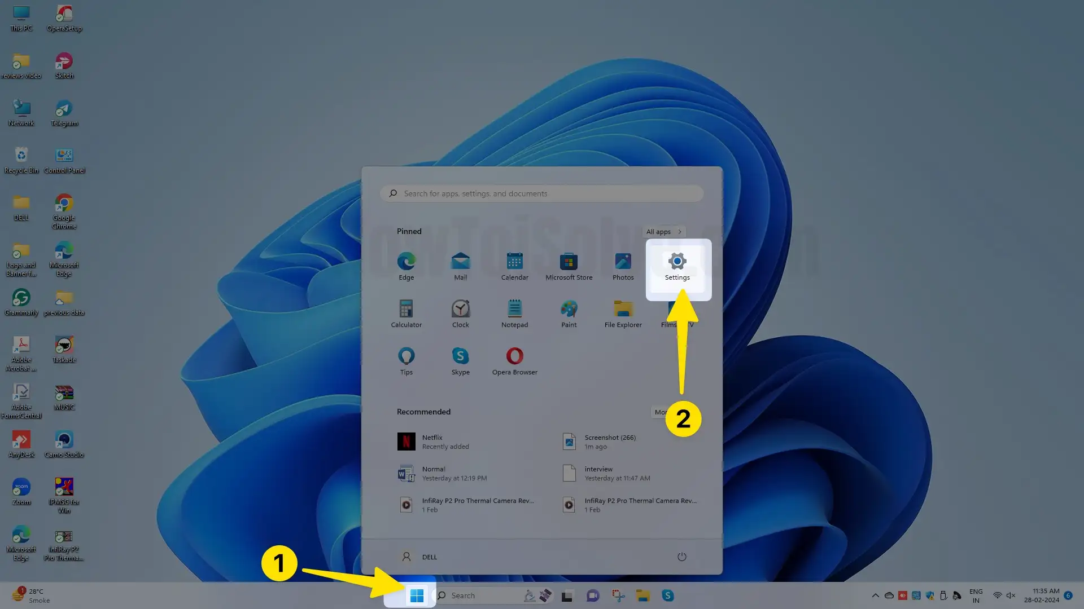
Task: Select the MUSIC desktop shortcut
Action: (x=64, y=397)
